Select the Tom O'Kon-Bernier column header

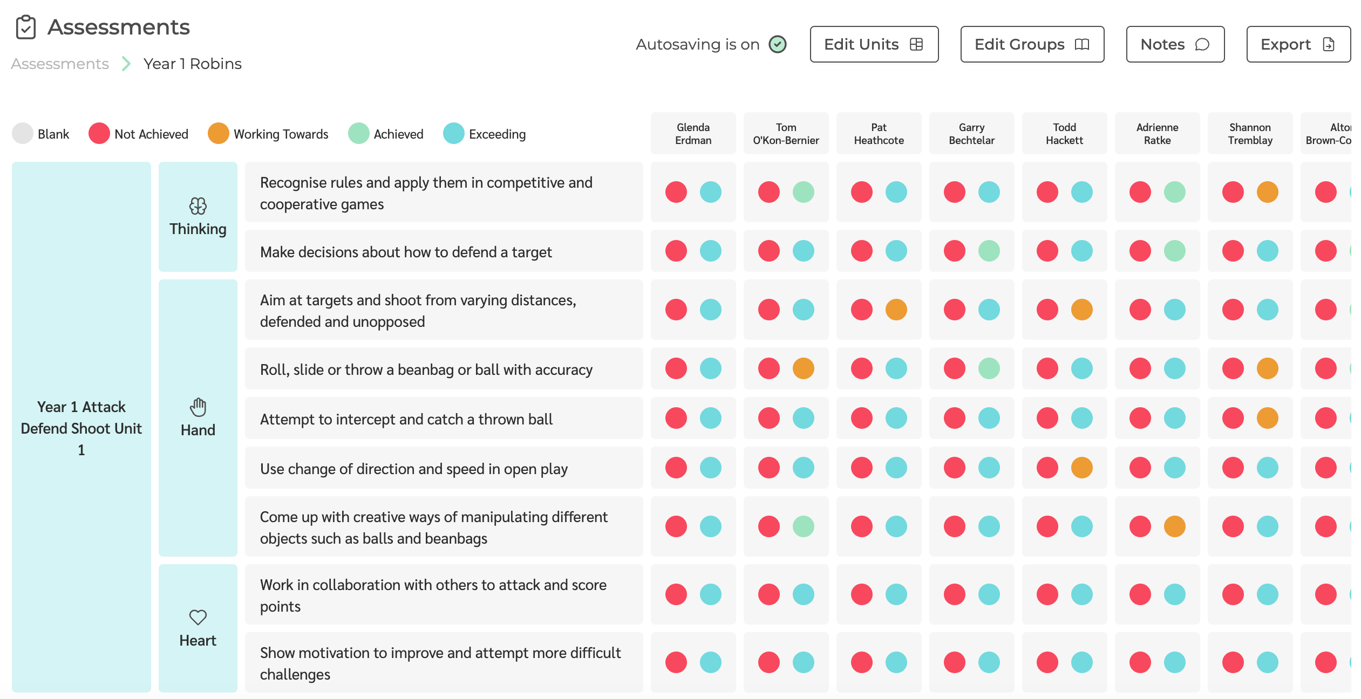786,133
